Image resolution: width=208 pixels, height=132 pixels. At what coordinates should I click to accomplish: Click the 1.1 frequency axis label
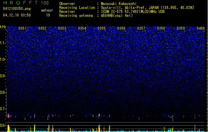[x=3, y=43]
